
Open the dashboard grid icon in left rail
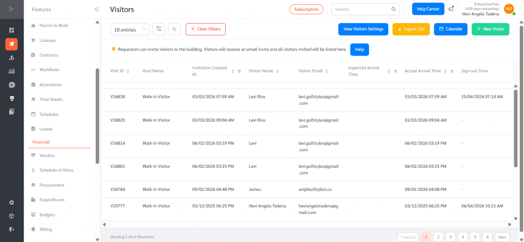click(x=12, y=30)
